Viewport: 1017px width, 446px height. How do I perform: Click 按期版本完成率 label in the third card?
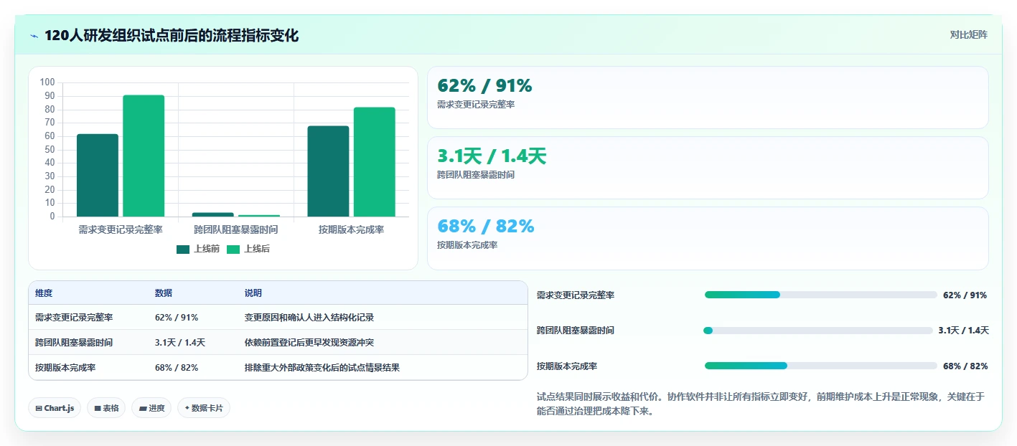point(467,245)
